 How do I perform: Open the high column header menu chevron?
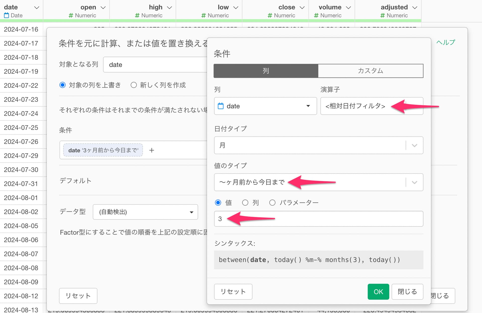pos(169,8)
